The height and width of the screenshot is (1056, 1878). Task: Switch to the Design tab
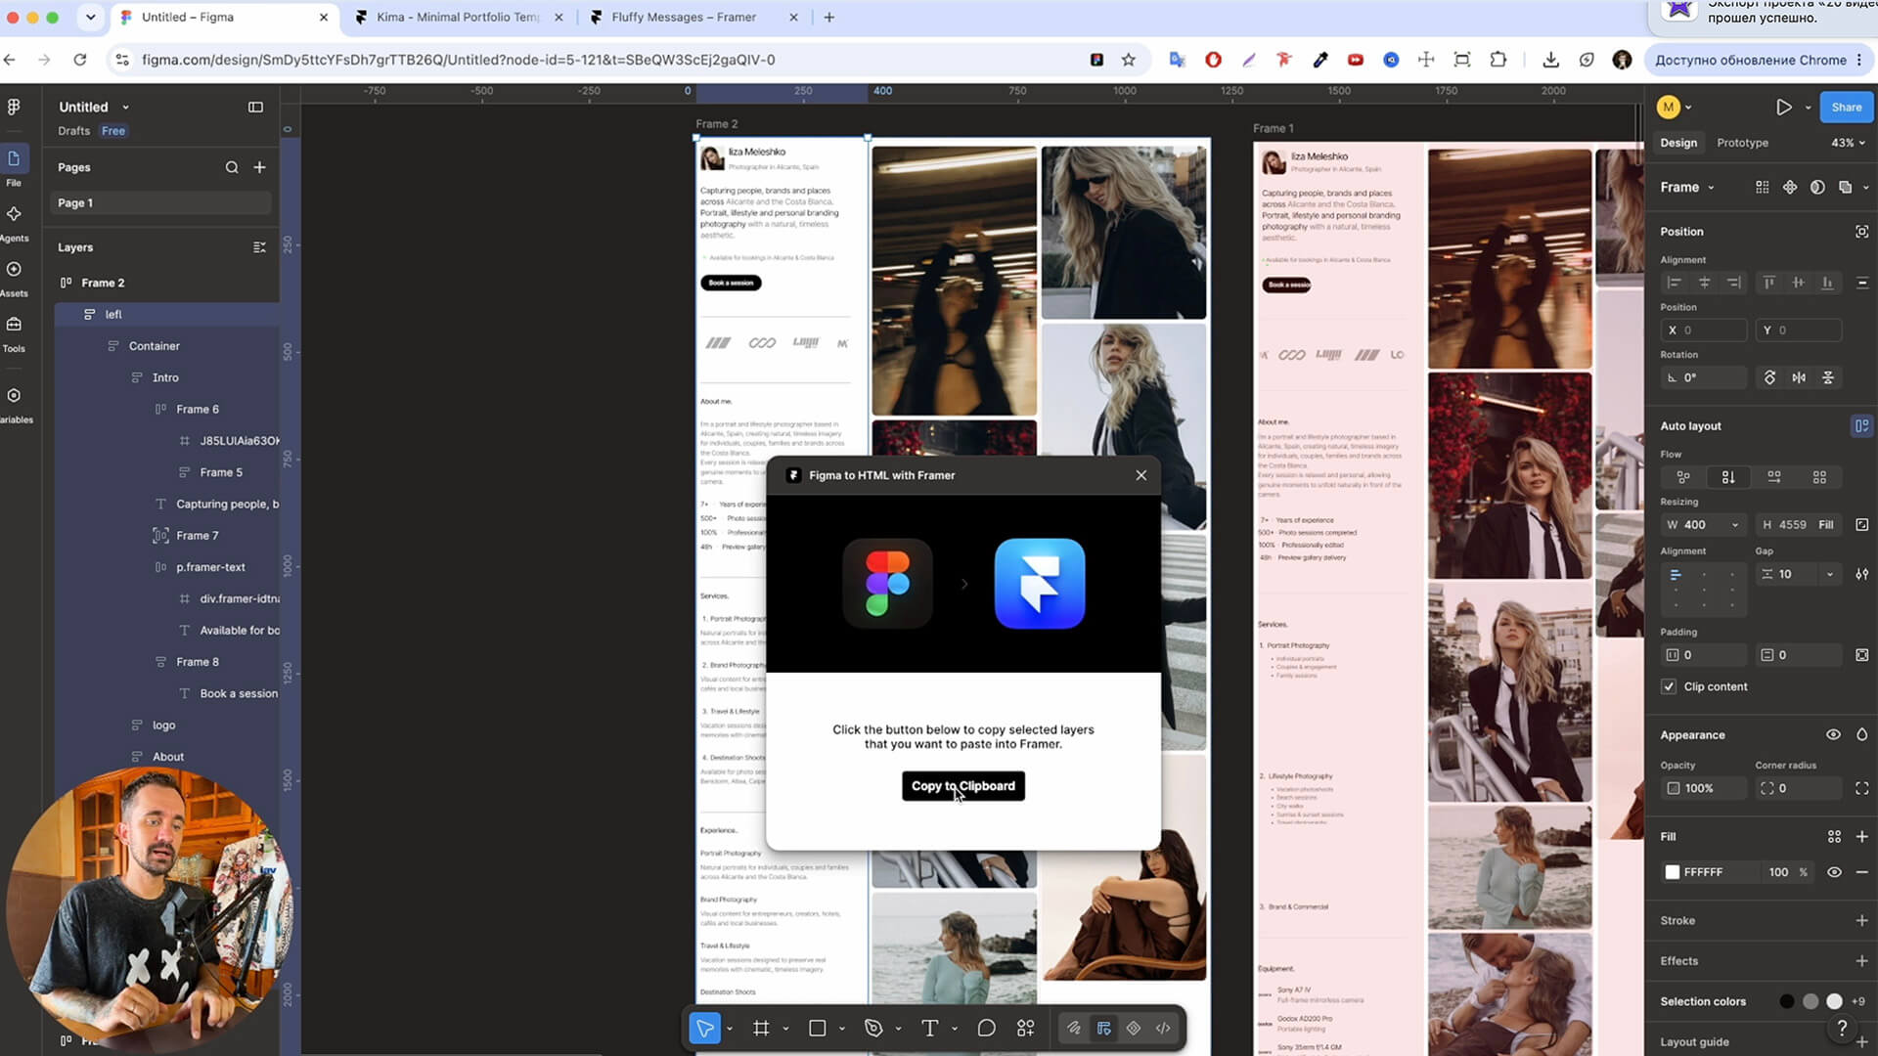click(1678, 143)
